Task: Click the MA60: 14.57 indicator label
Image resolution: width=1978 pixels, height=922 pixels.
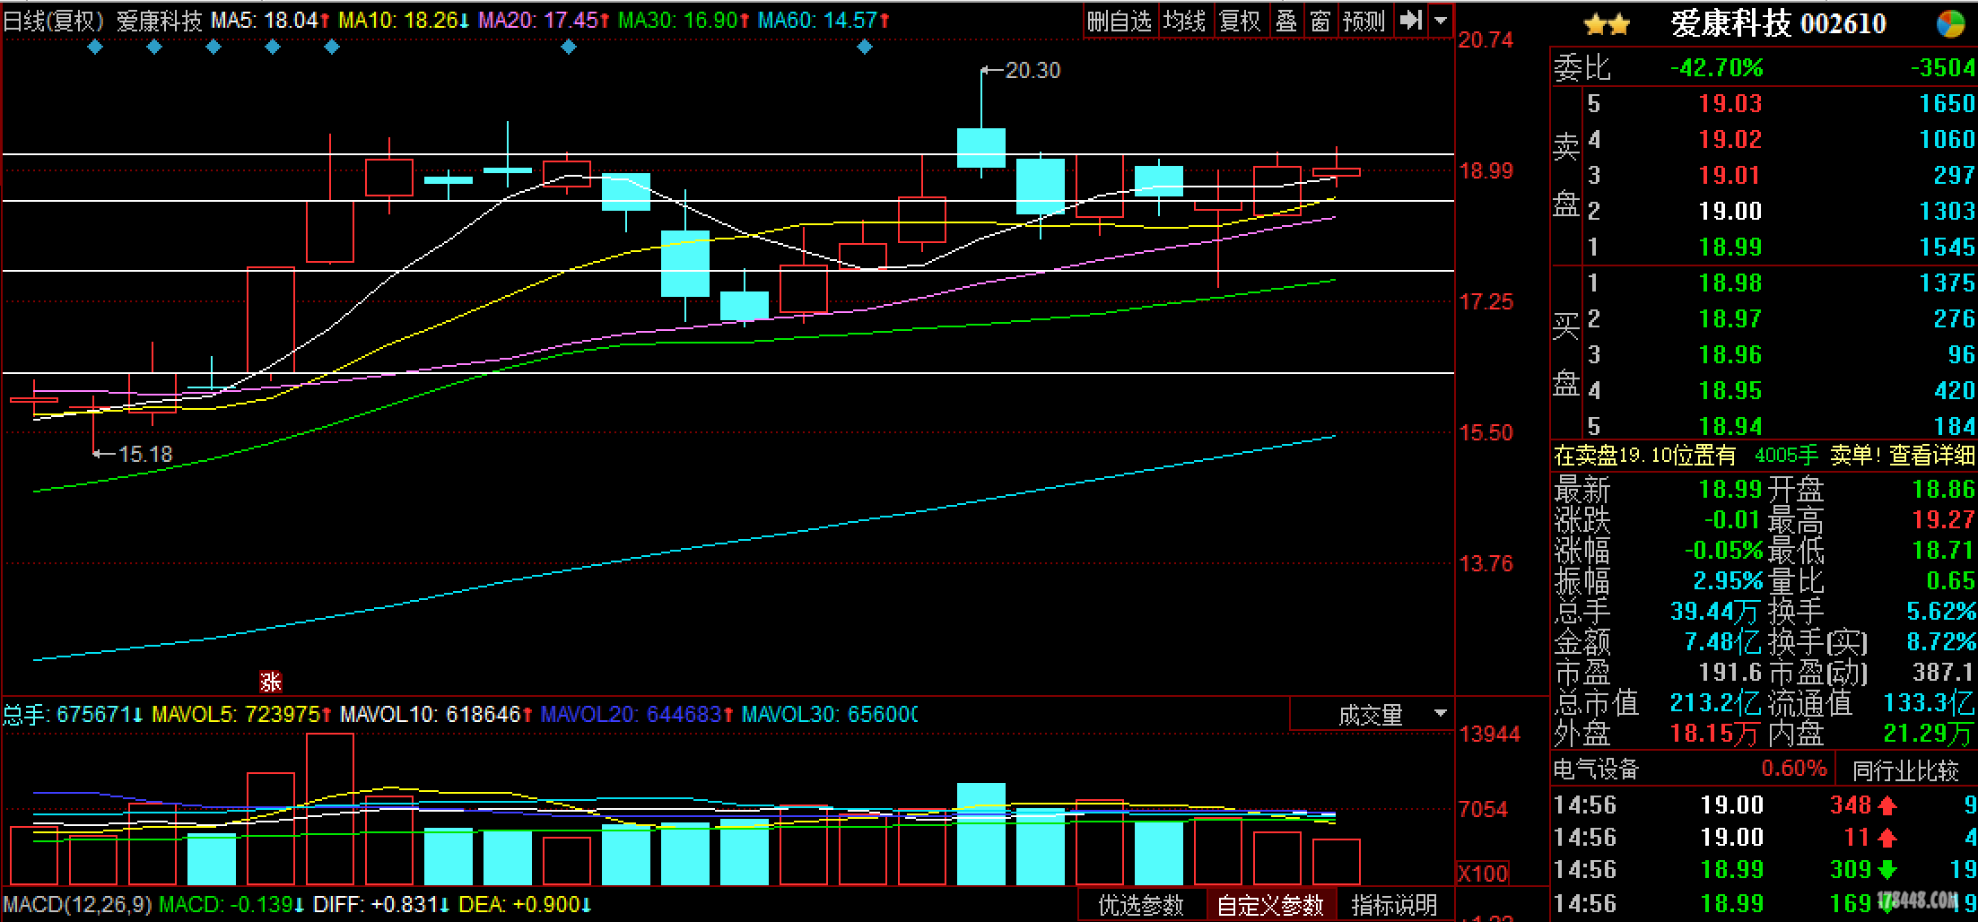Action: click(823, 20)
